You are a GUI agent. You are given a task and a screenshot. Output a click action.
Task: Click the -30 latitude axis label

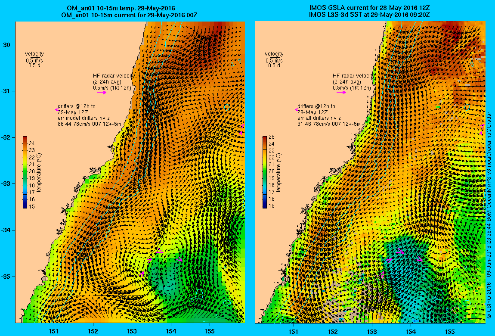click(6, 44)
